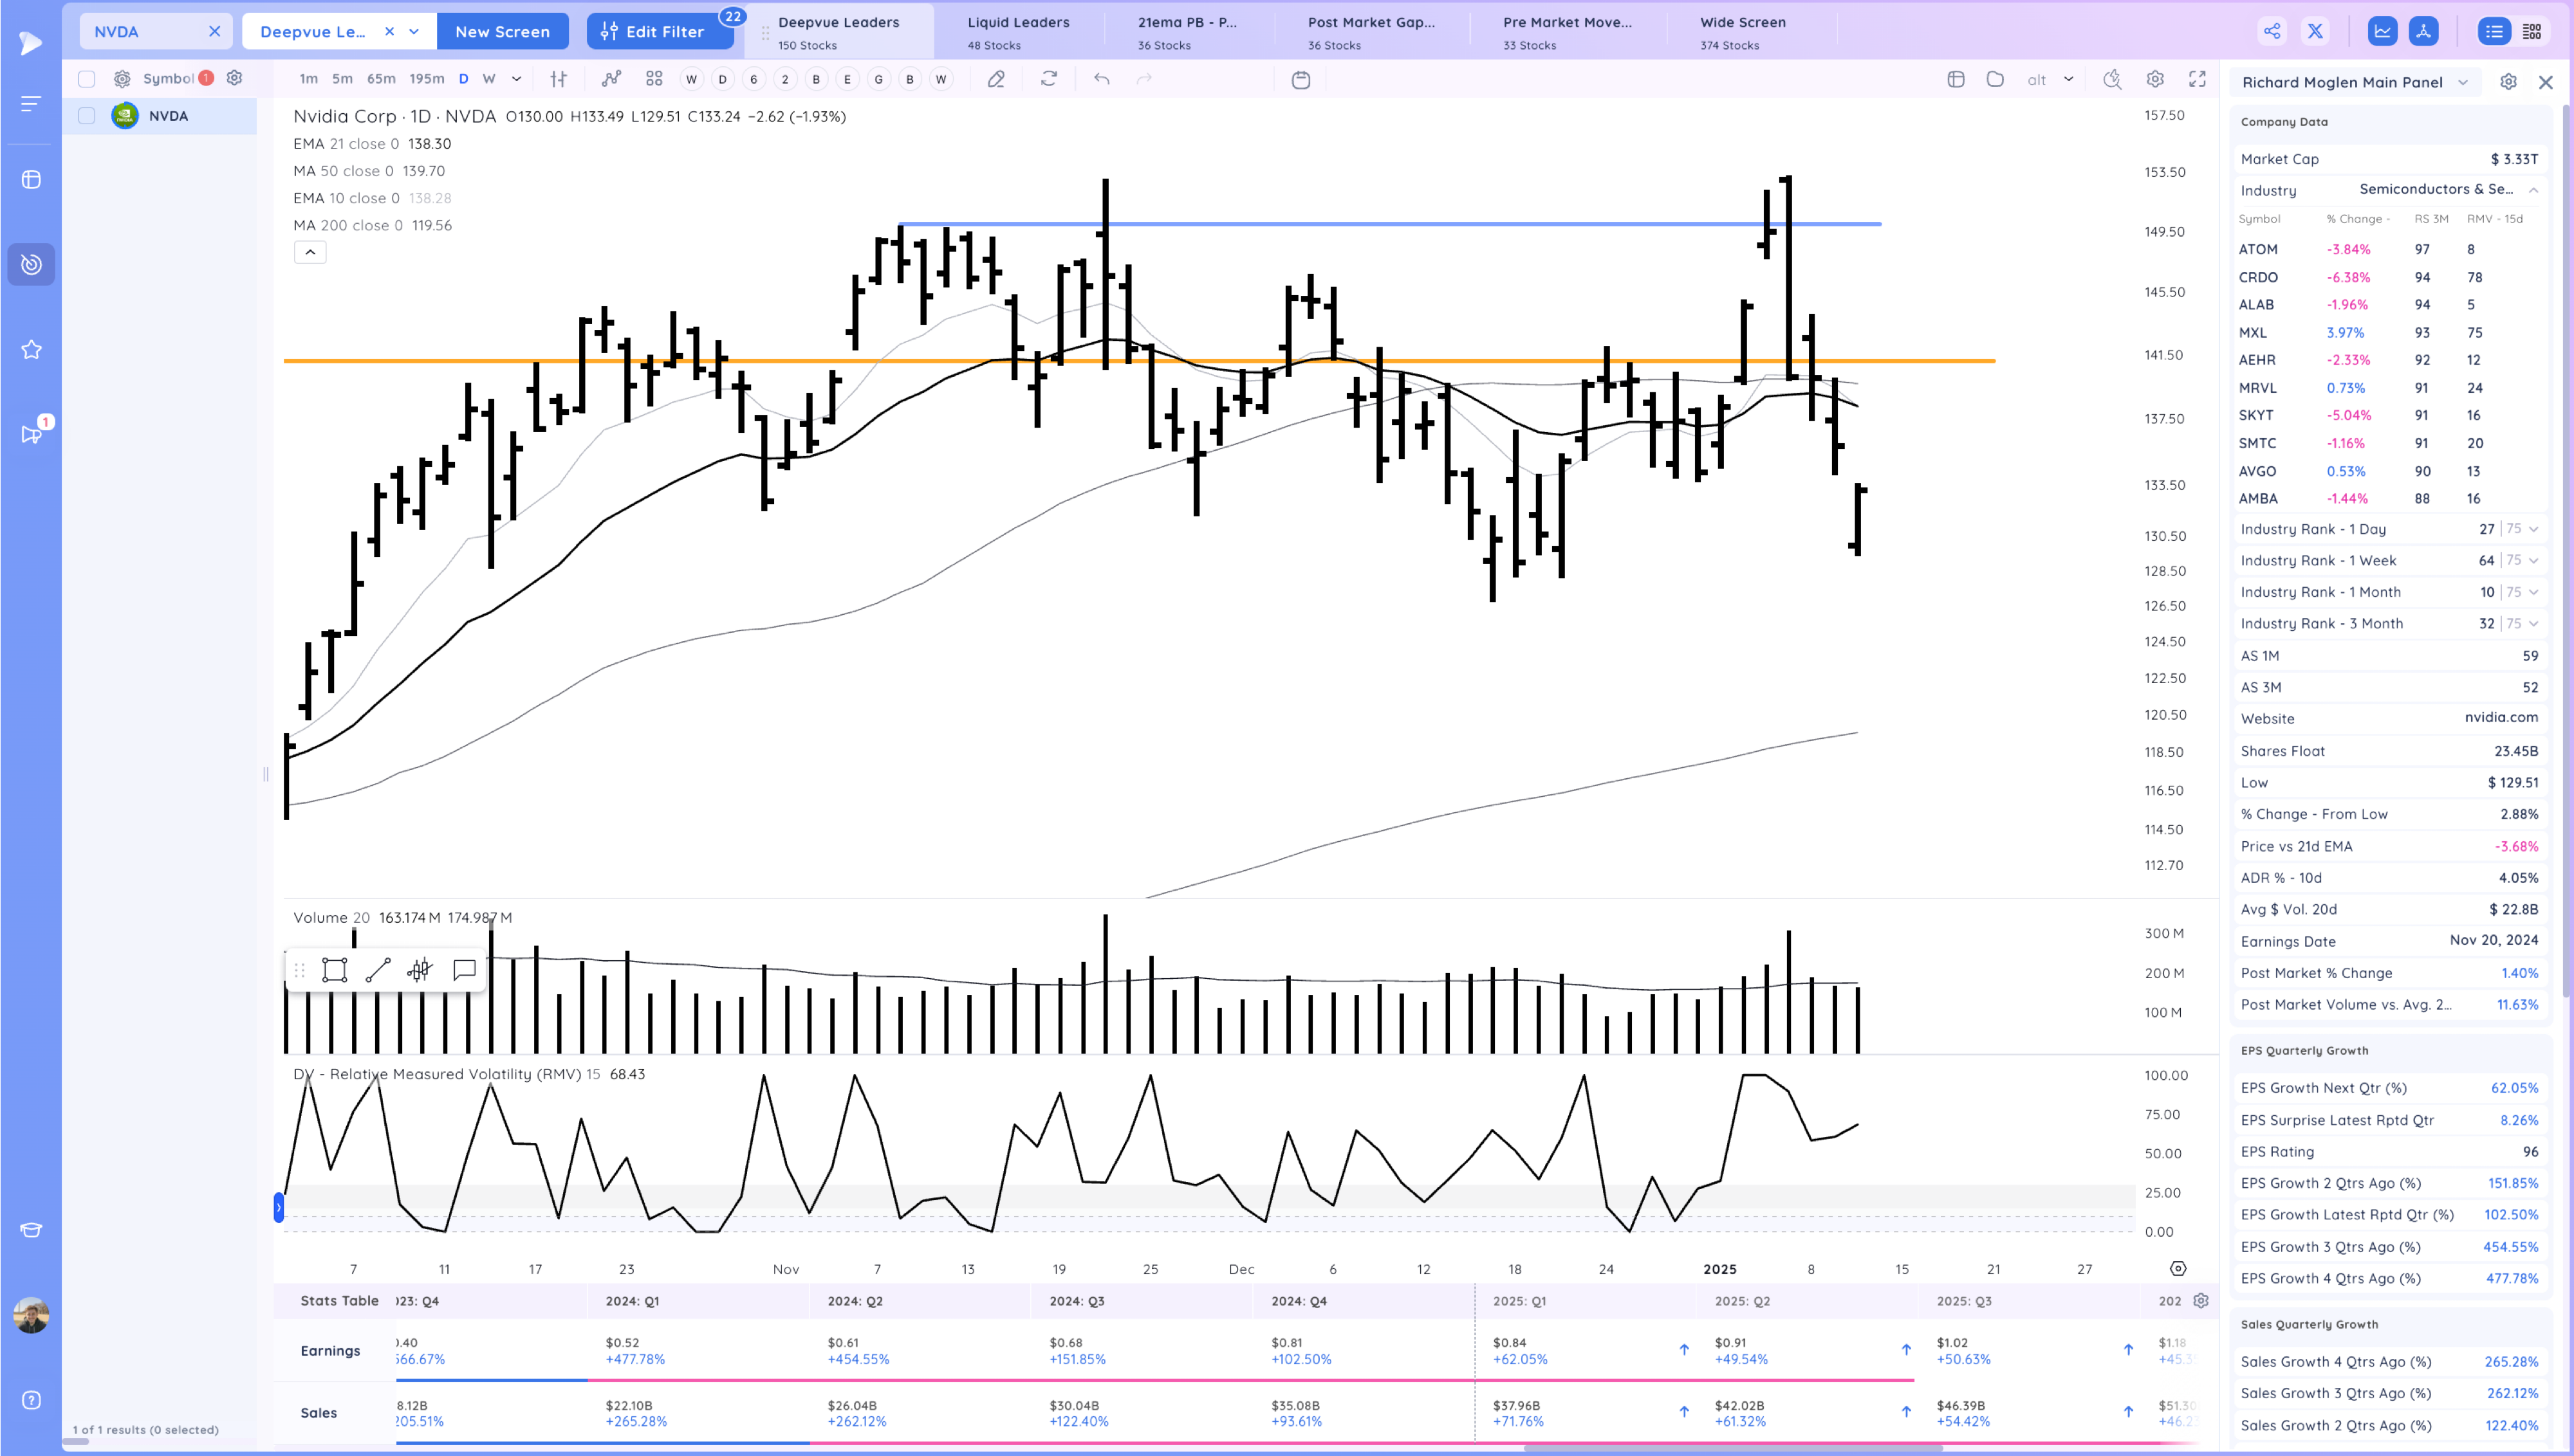
Task: Select the candlestick measure tool
Action: point(420,969)
